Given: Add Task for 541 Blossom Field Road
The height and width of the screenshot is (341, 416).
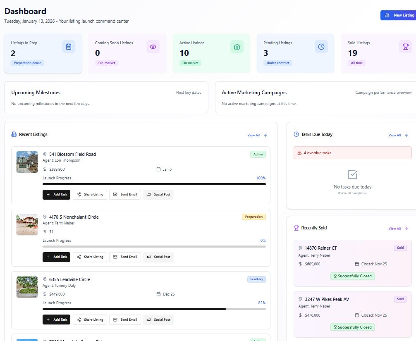Looking at the screenshot, I should [57, 194].
